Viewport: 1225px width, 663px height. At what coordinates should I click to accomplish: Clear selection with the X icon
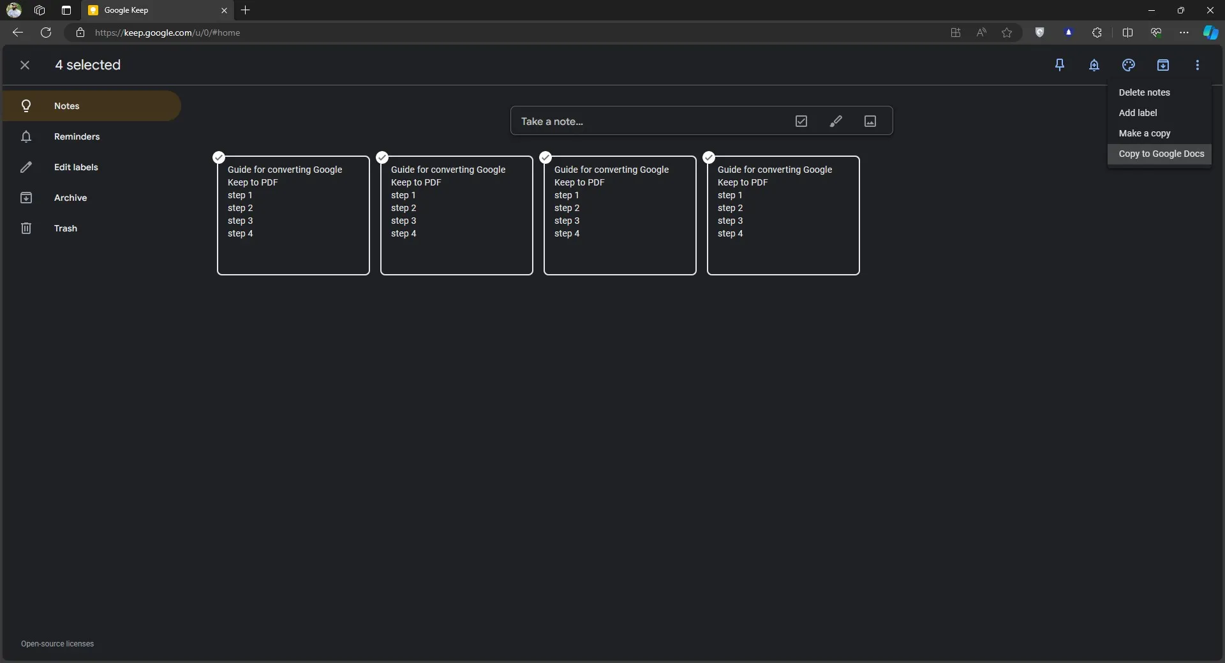pos(25,65)
